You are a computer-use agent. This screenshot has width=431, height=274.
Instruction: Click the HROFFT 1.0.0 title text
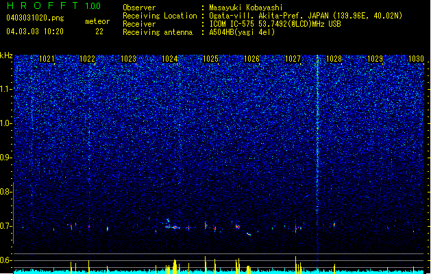tap(53, 5)
